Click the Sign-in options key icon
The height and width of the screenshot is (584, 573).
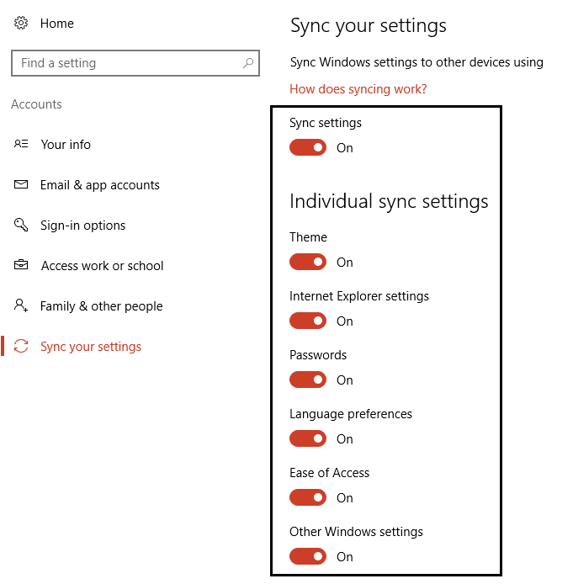pos(22,225)
